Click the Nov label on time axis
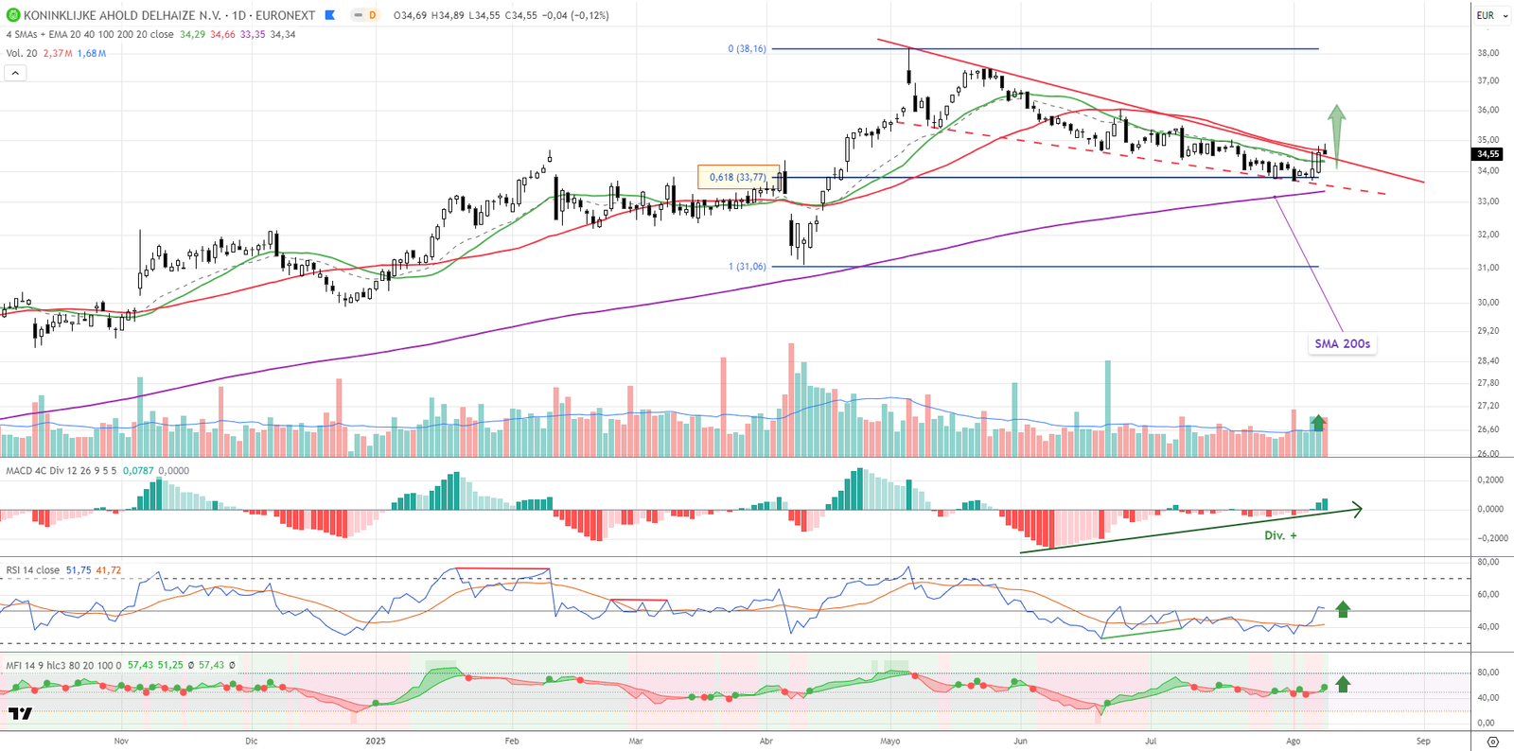Viewport: 1514px width, 751px height. pyautogui.click(x=121, y=741)
